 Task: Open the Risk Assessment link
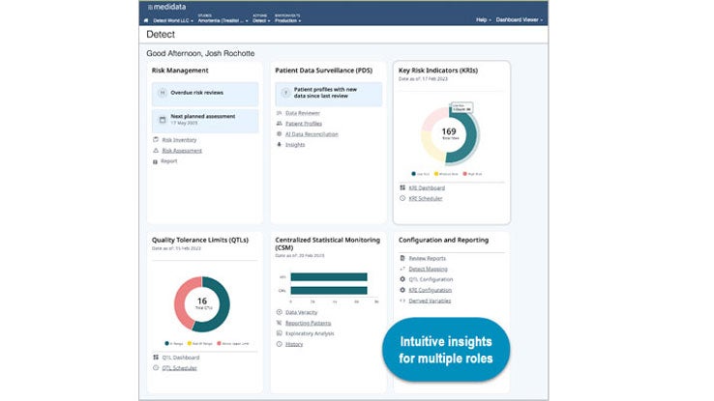click(x=182, y=151)
